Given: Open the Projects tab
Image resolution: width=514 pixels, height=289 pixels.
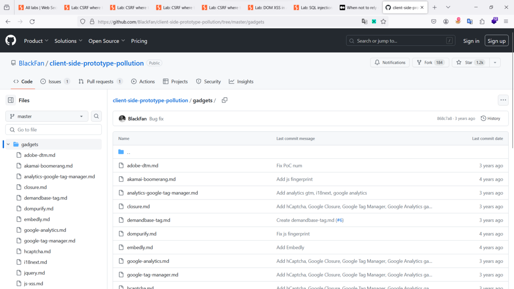Looking at the screenshot, I should [x=175, y=81].
